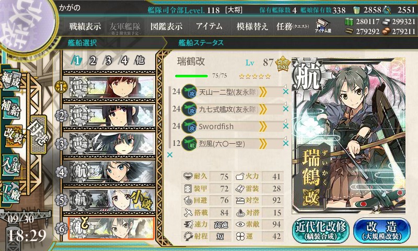Expand the 天山一二型(友永隊) slot chevron
The image size is (418, 251).
pyautogui.click(x=263, y=92)
